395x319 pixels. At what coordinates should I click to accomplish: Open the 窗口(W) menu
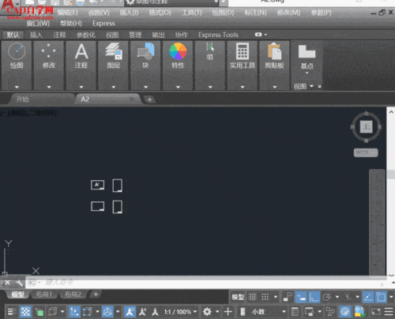tap(38, 24)
